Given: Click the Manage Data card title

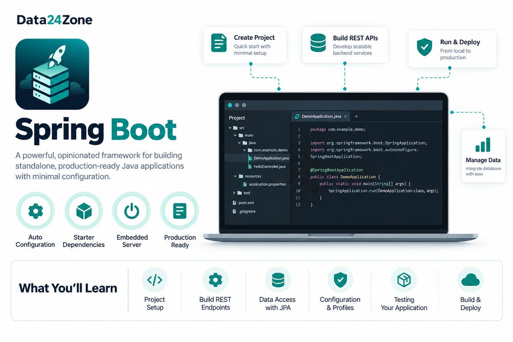Looking at the screenshot, I should tap(483, 160).
